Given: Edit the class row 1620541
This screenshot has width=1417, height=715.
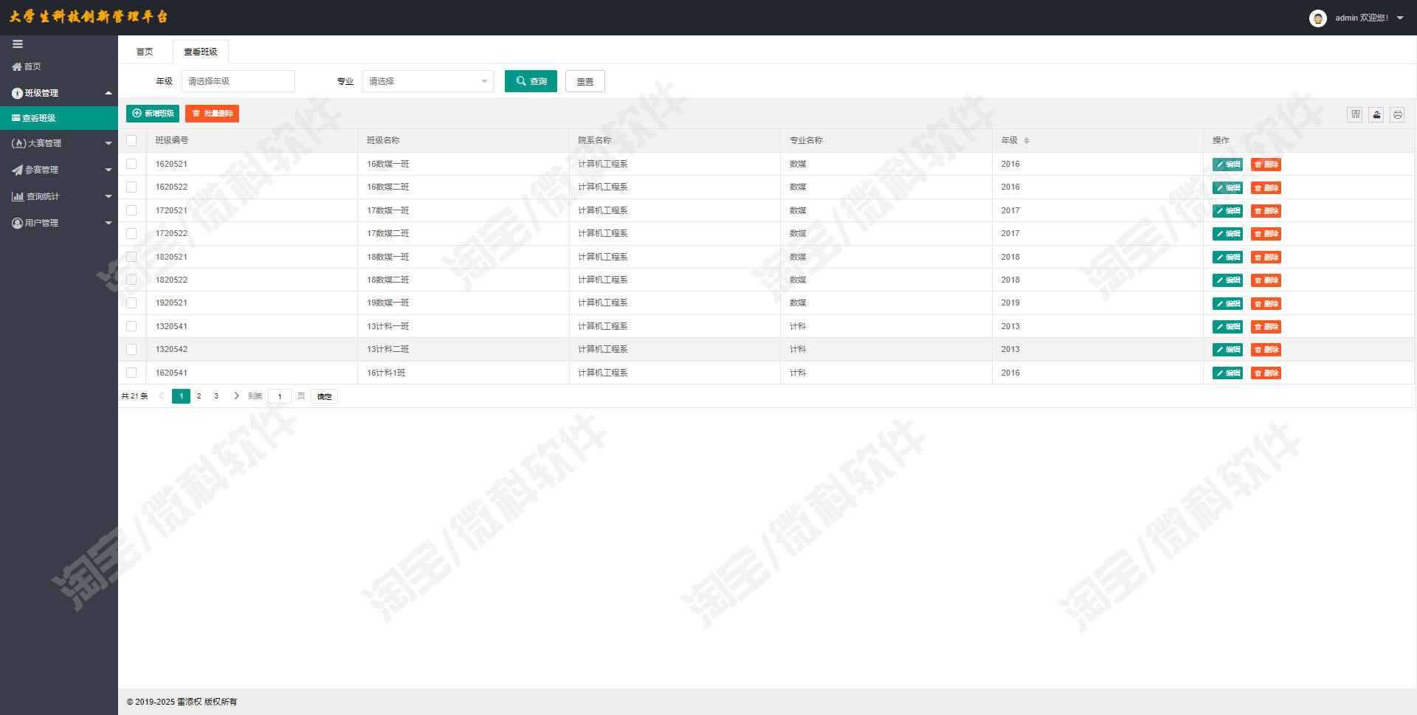Looking at the screenshot, I should (x=1227, y=373).
